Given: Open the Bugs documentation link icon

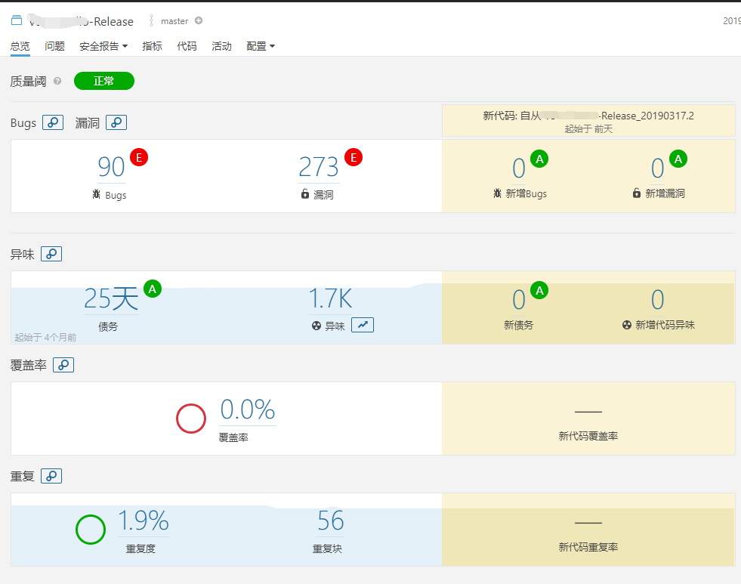Looking at the screenshot, I should click(53, 122).
